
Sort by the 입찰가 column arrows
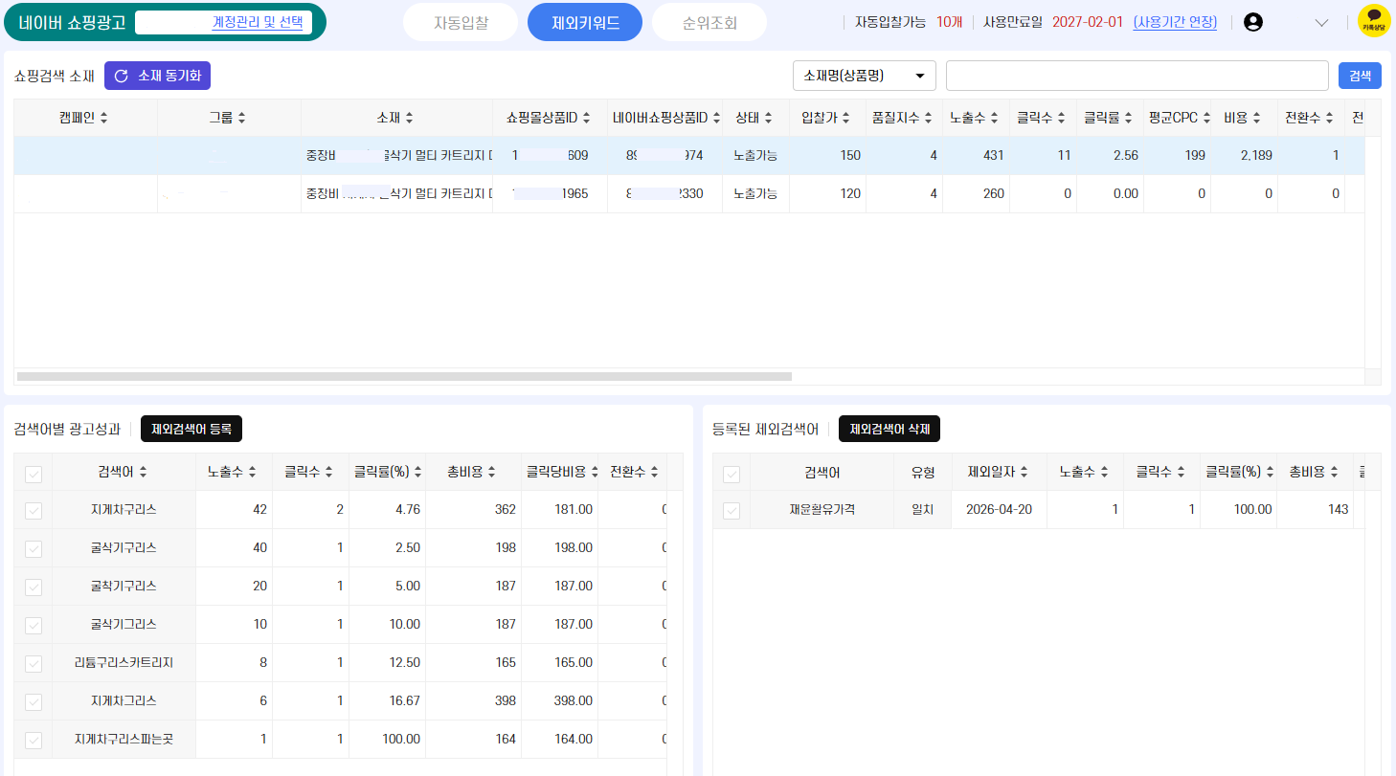pyautogui.click(x=844, y=118)
